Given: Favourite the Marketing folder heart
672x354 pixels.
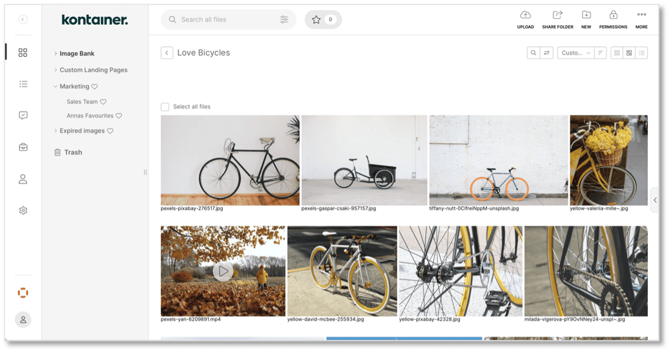Looking at the screenshot, I should pos(94,86).
